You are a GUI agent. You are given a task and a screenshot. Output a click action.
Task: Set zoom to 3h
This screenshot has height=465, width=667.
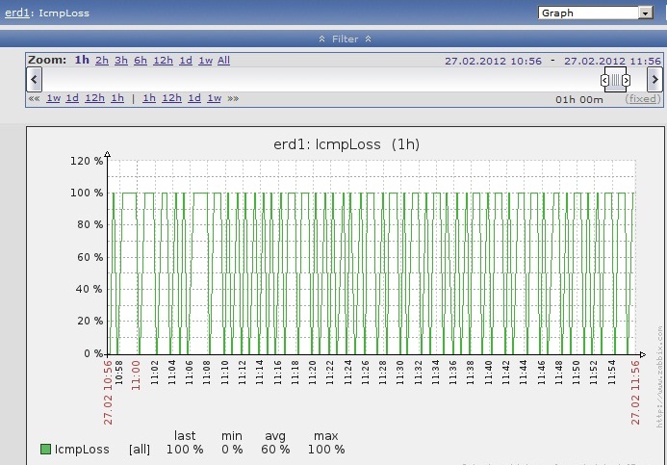pyautogui.click(x=121, y=60)
